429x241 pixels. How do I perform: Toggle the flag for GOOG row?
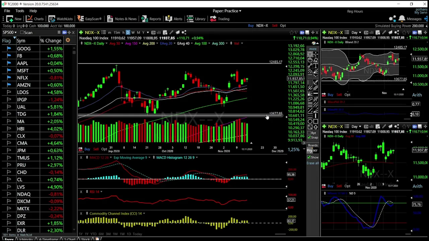point(9,49)
